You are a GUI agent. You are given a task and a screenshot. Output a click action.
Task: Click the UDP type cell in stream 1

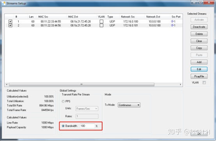[x=112, y=21]
